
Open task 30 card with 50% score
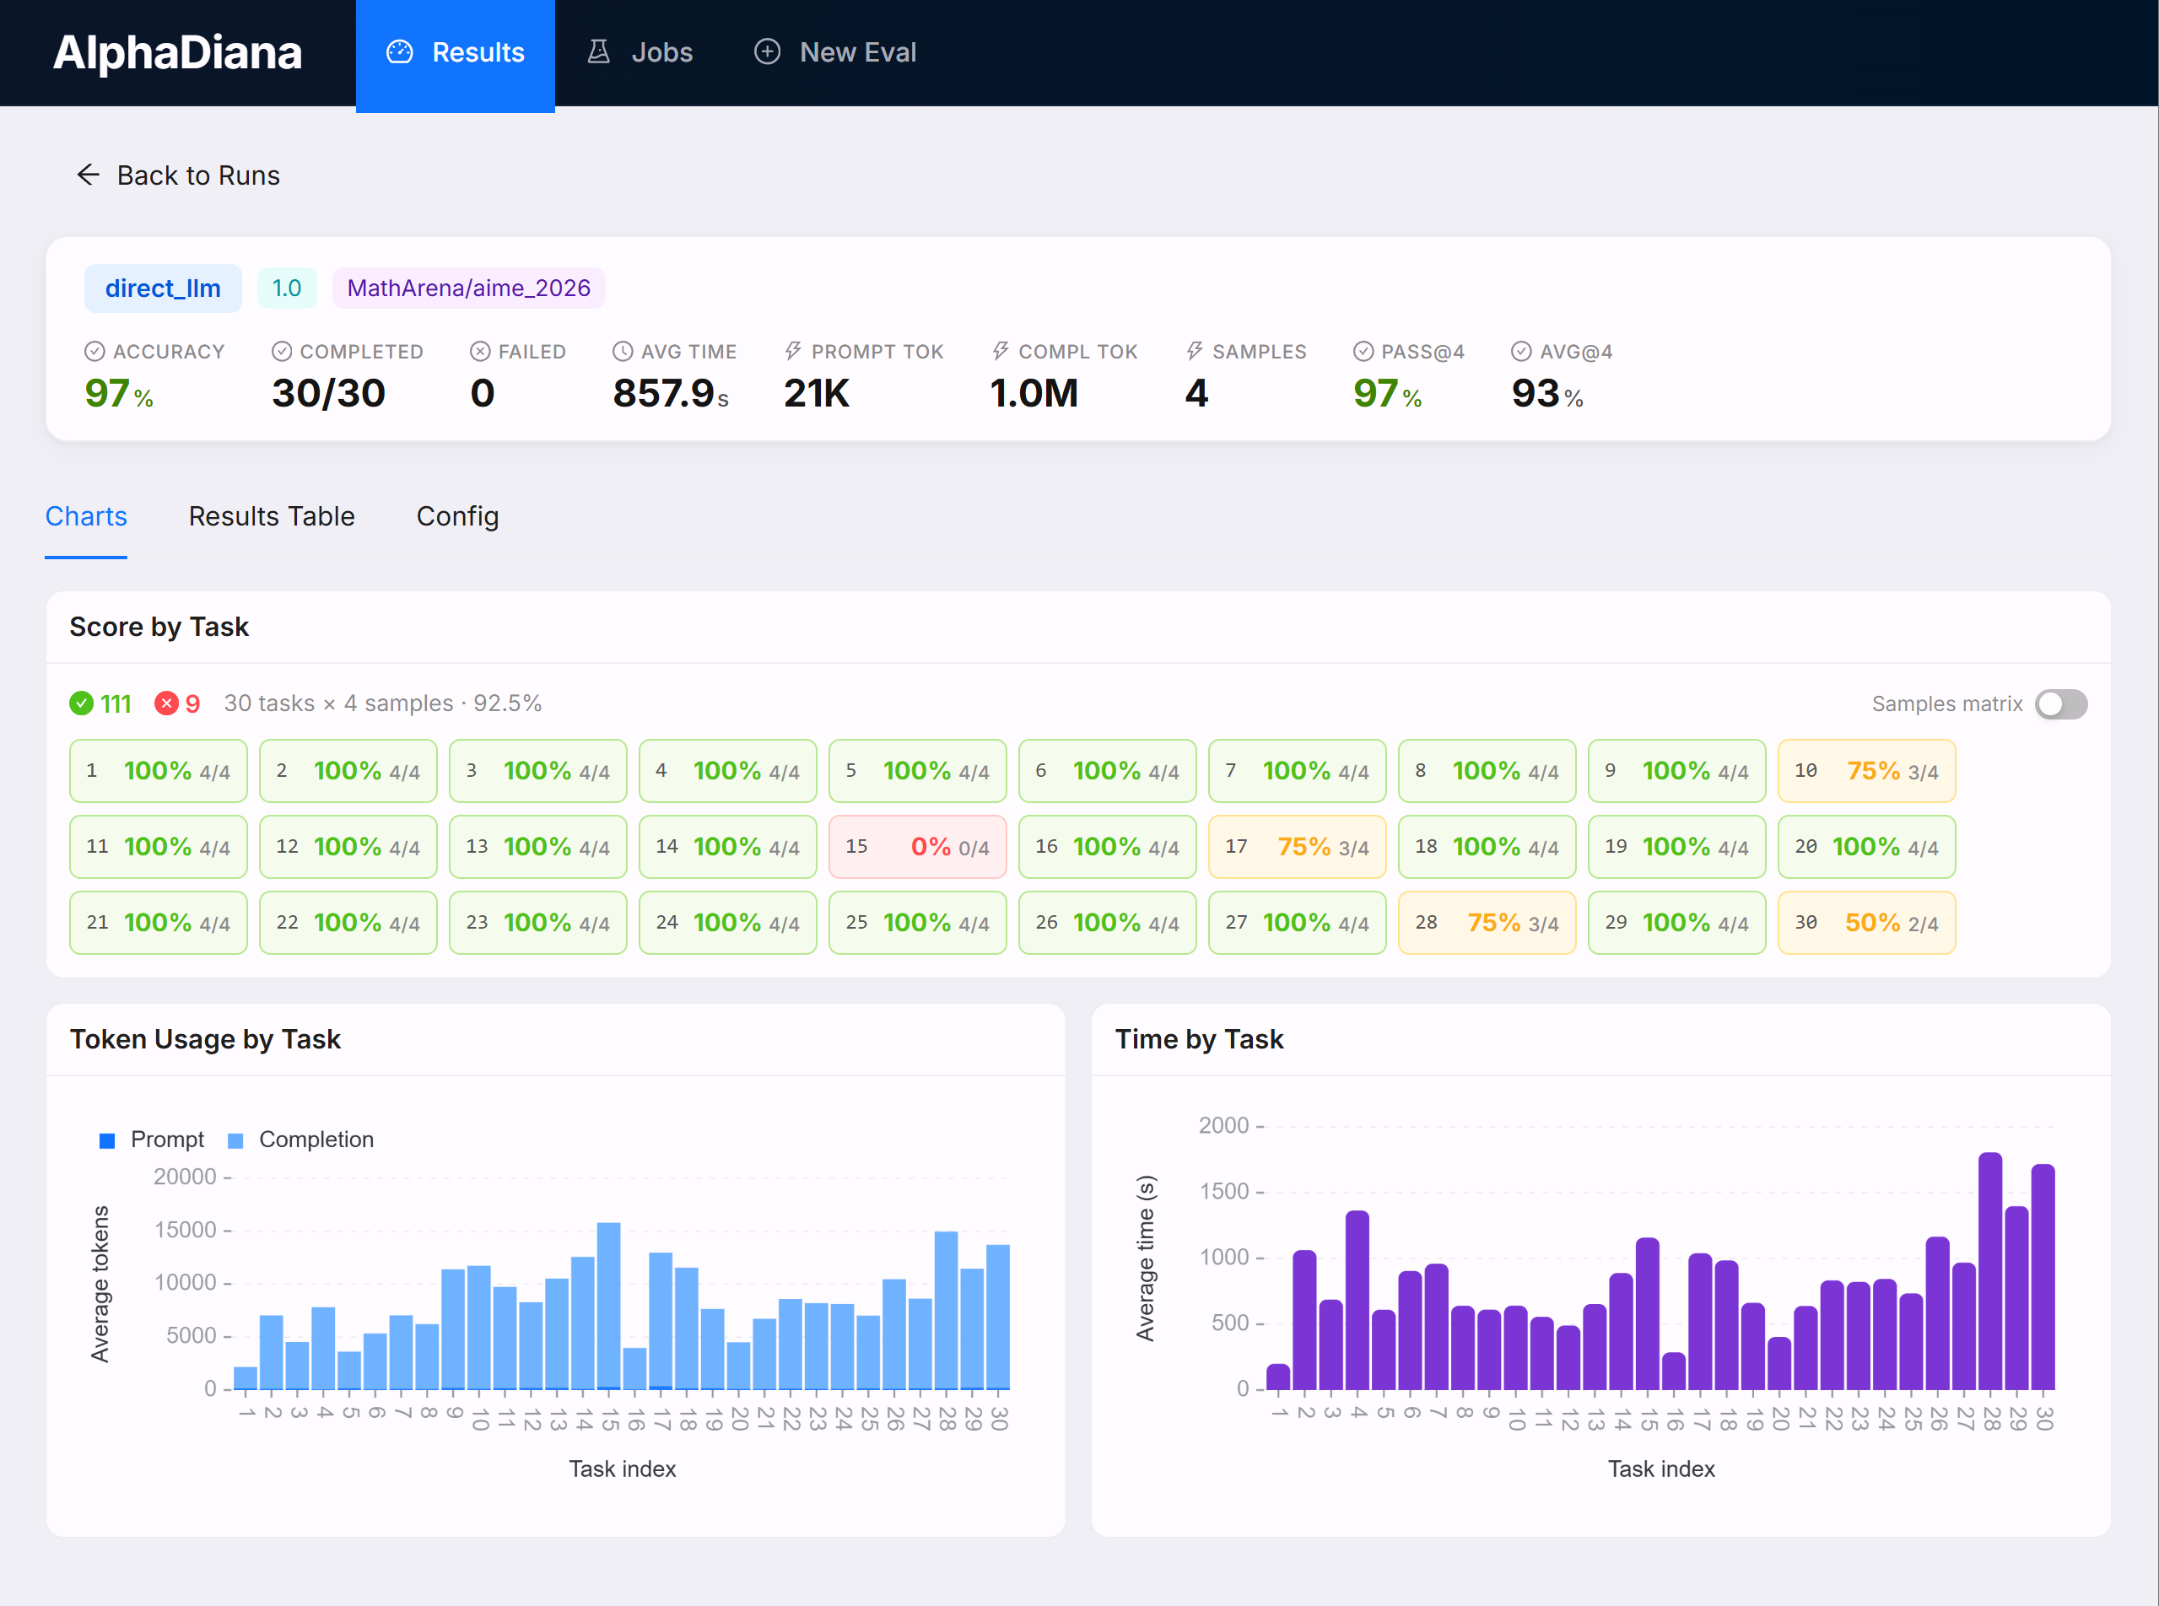(x=1867, y=923)
